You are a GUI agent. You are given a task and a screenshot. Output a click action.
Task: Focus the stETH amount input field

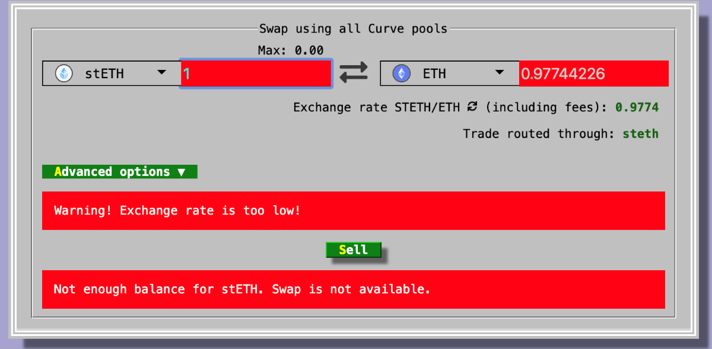tap(256, 73)
